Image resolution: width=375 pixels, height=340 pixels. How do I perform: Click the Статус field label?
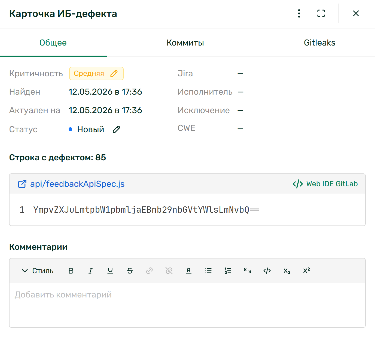23,130
